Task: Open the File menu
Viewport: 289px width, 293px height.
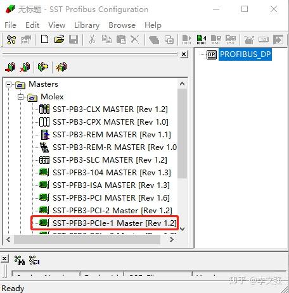Action: pyautogui.click(x=10, y=25)
